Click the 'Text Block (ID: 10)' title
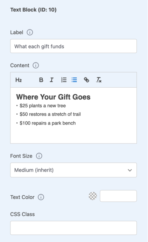Image resolution: width=148 pixels, height=242 pixels. 34,10
